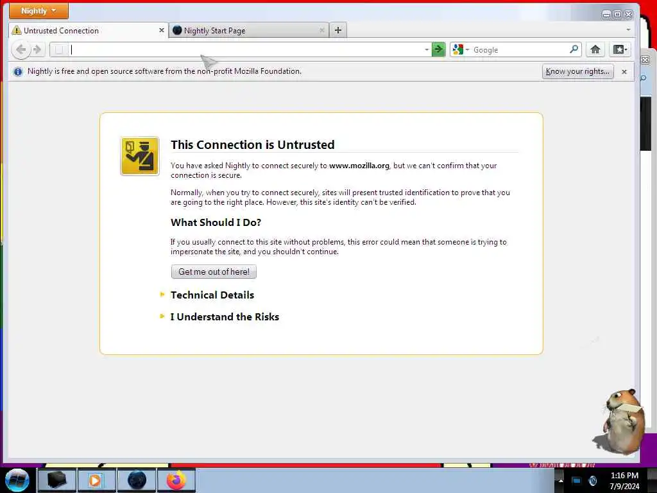The width and height of the screenshot is (657, 493).
Task: Click the green Go arrow button
Action: click(438, 50)
